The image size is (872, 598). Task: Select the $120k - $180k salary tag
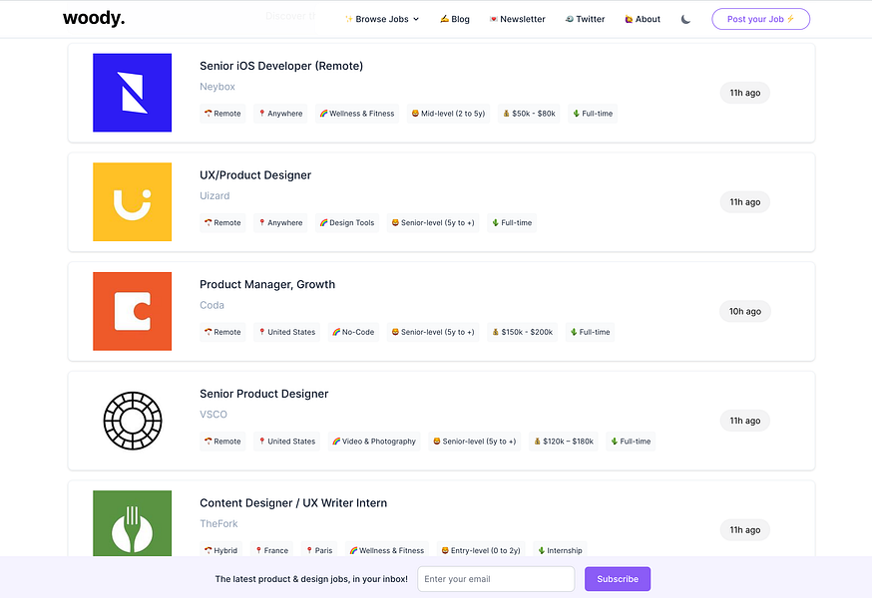[564, 442]
